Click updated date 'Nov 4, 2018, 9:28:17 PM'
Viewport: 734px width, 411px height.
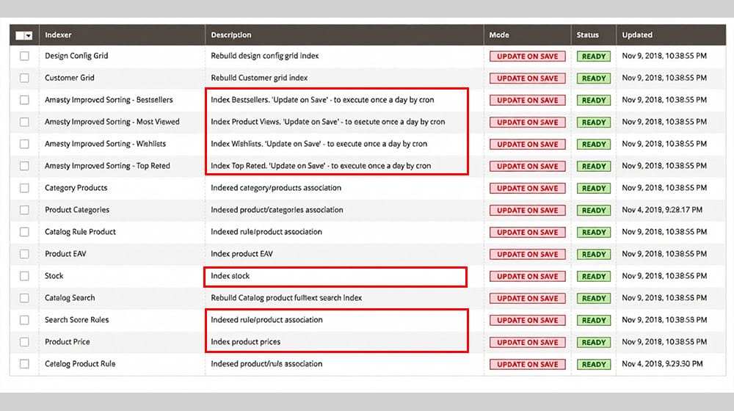click(662, 210)
